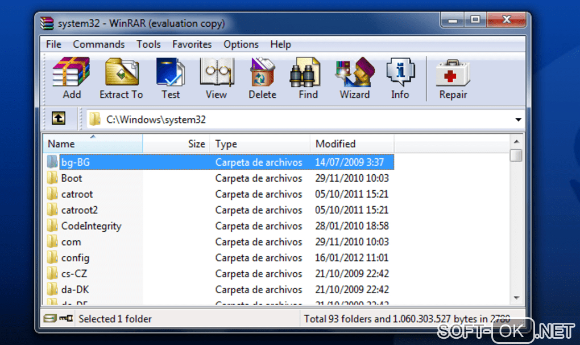Open the Tools menu
Image resolution: width=580 pixels, height=345 pixels.
coord(148,44)
